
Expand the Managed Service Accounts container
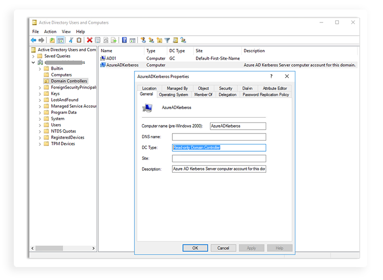40,106
